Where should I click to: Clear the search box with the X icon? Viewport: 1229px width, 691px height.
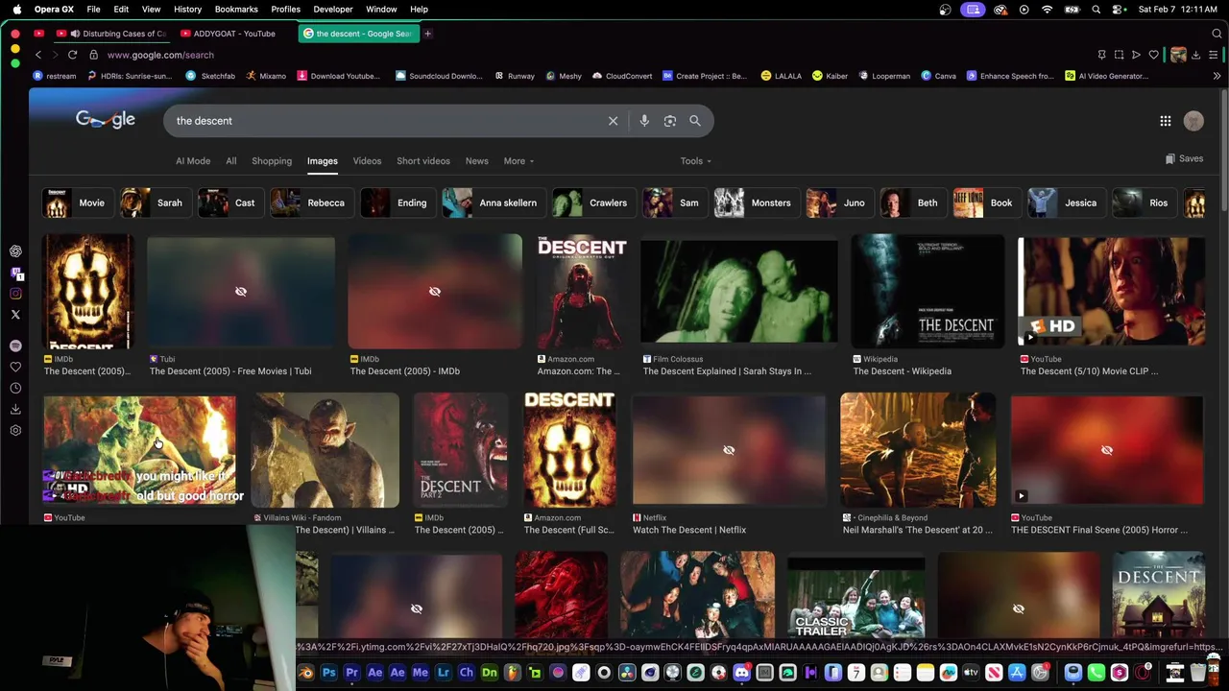613,121
